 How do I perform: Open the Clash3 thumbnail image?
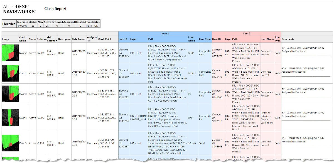pos(10,94)
